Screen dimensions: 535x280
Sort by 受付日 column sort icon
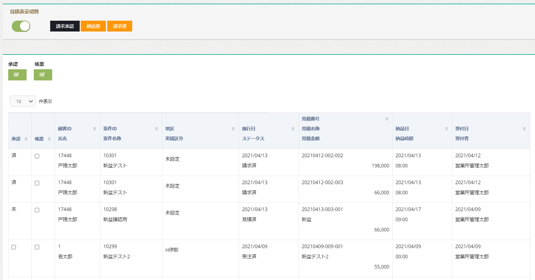(x=524, y=129)
